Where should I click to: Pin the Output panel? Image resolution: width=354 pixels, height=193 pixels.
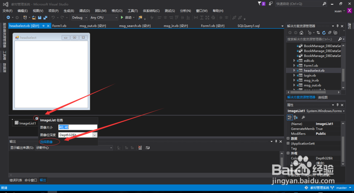(276, 141)
